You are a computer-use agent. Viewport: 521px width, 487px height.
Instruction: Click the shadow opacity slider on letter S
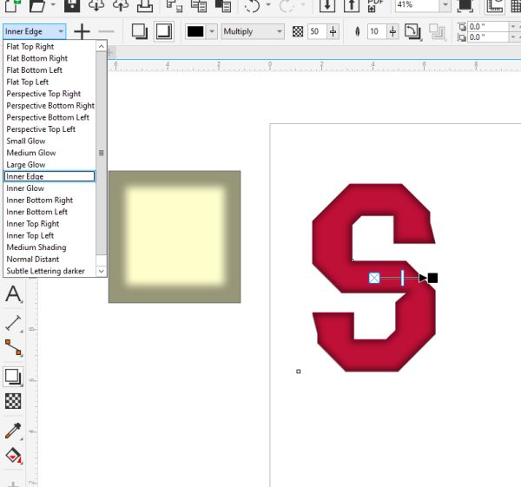coord(402,278)
